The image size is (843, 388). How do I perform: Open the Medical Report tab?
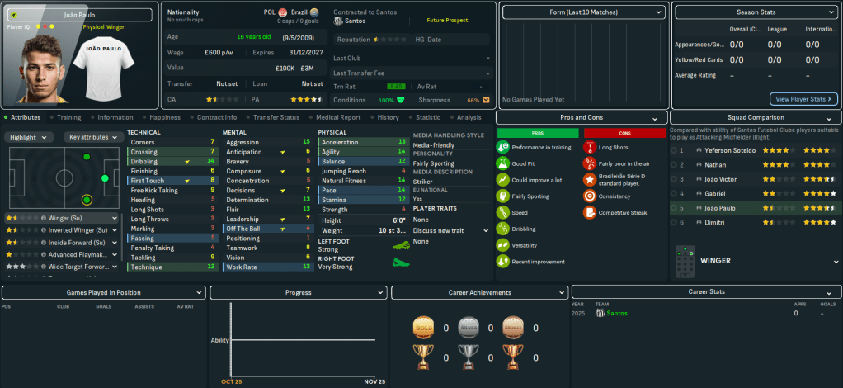click(337, 117)
